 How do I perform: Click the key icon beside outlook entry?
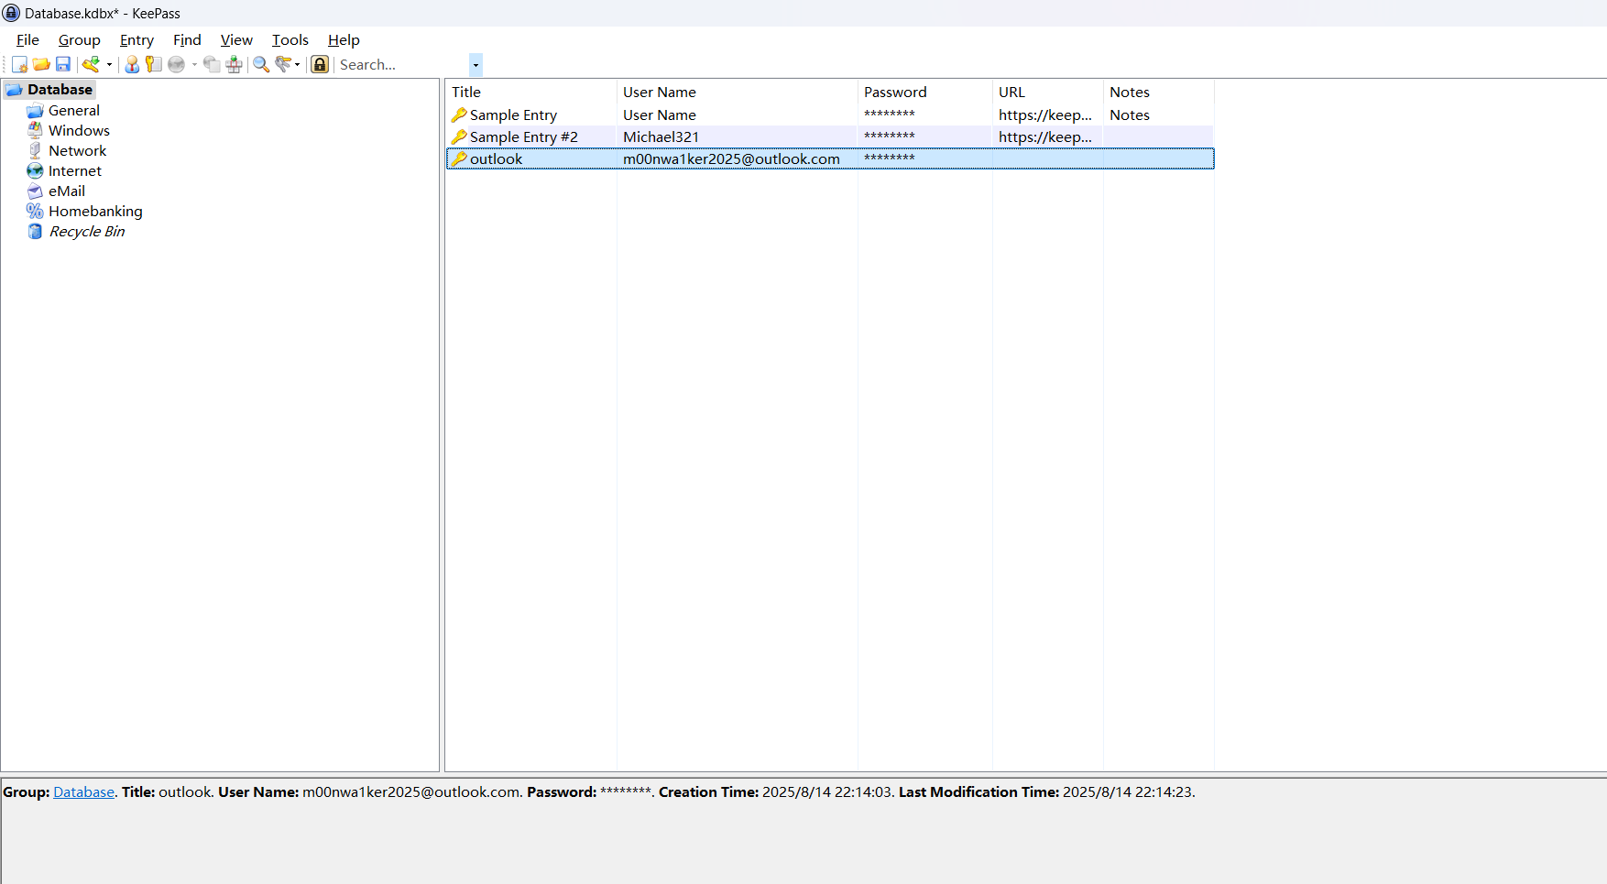click(x=459, y=158)
